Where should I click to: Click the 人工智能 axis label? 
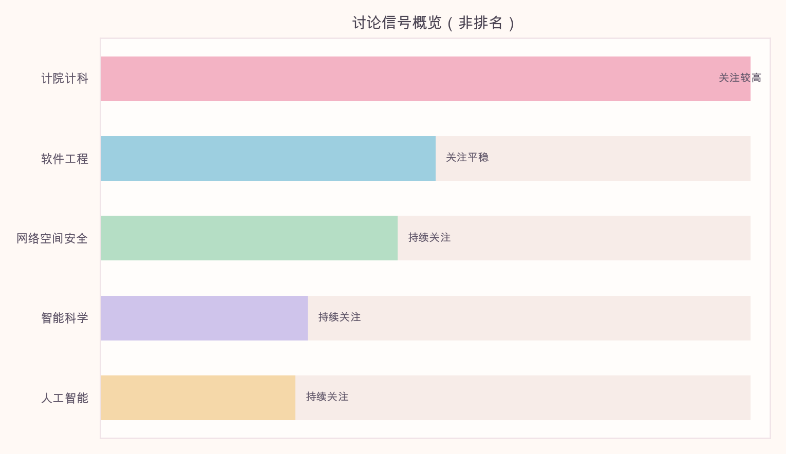[x=65, y=398]
